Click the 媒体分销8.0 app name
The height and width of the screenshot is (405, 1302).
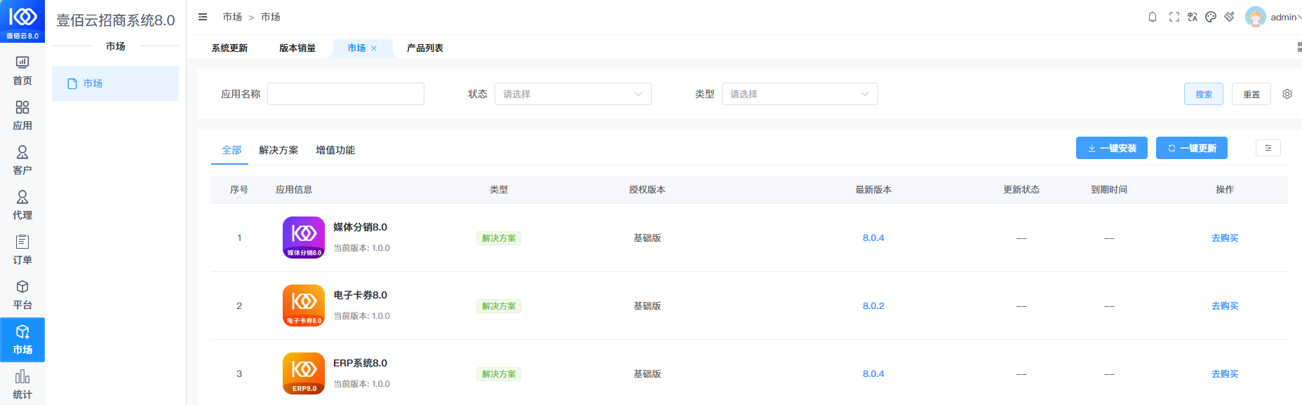point(360,227)
